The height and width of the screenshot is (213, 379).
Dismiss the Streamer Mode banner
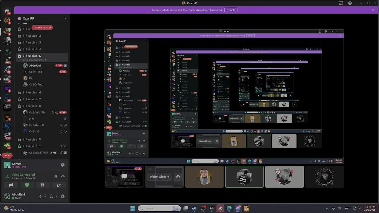373,10
